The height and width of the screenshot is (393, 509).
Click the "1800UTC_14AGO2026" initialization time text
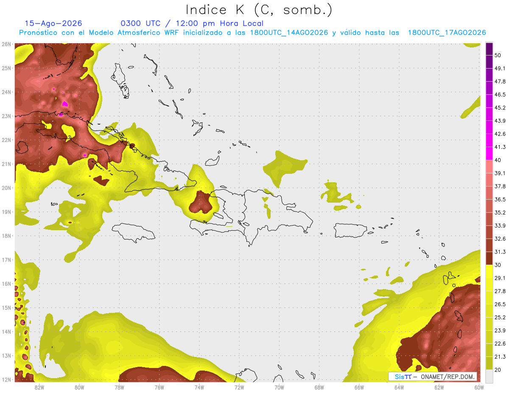289,33
